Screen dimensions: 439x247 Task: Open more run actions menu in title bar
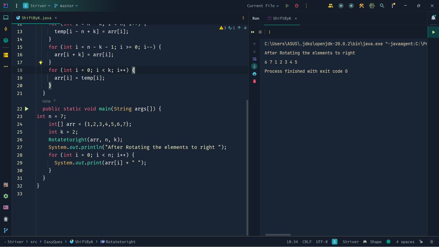[306, 6]
